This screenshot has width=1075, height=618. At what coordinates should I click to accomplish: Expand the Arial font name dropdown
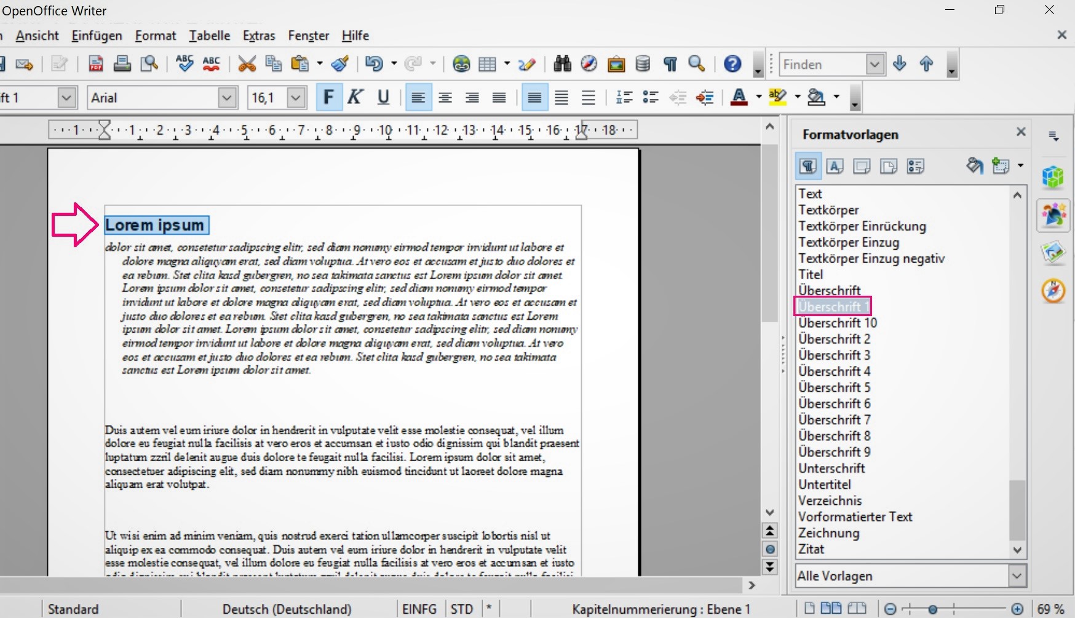[227, 98]
